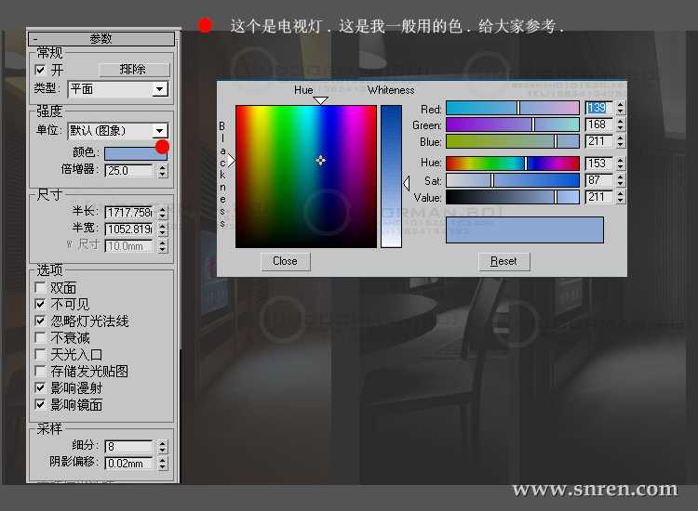Click the Whiteness triangle marker beside gradient bar

pyautogui.click(x=406, y=183)
